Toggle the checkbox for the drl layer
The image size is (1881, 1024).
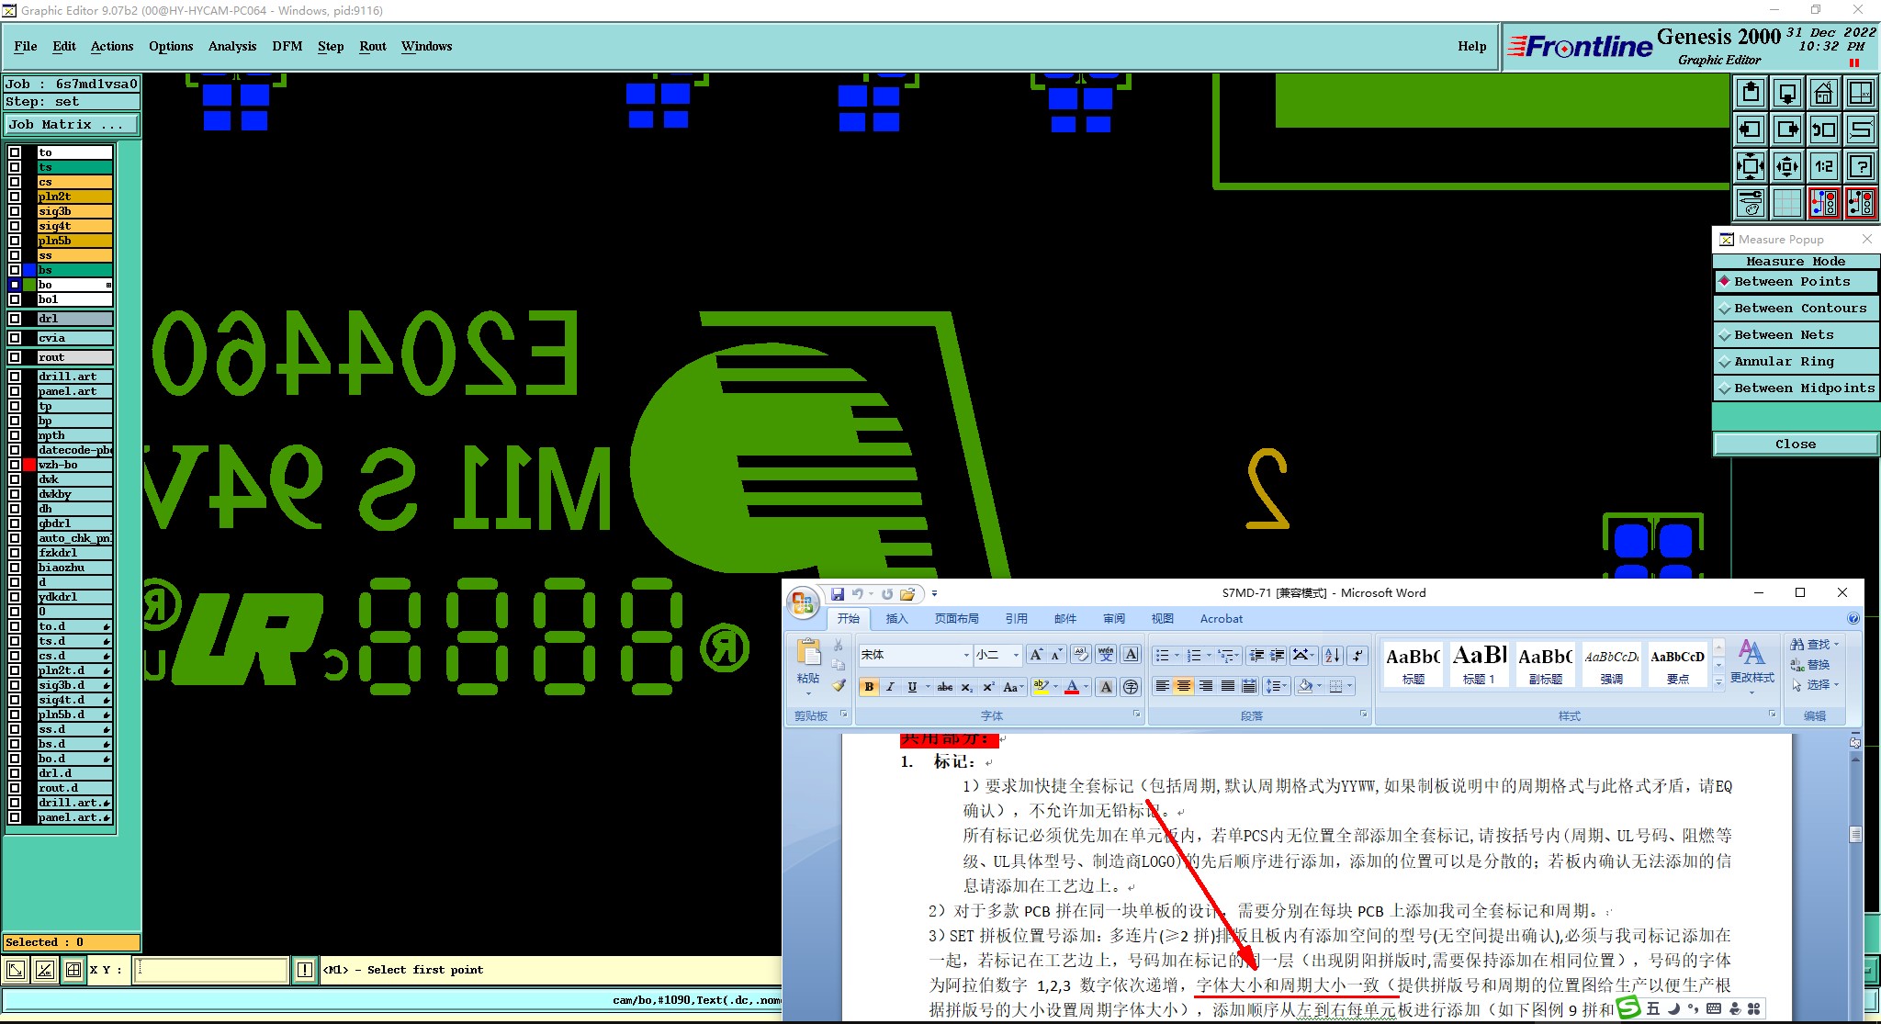15,319
